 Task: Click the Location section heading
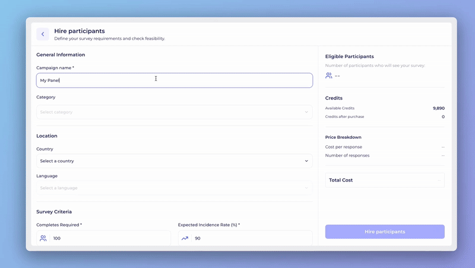point(47,136)
